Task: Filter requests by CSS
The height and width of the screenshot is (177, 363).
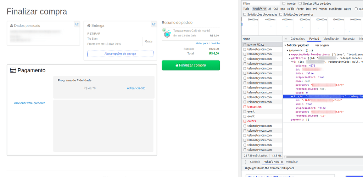Action: 276,9
